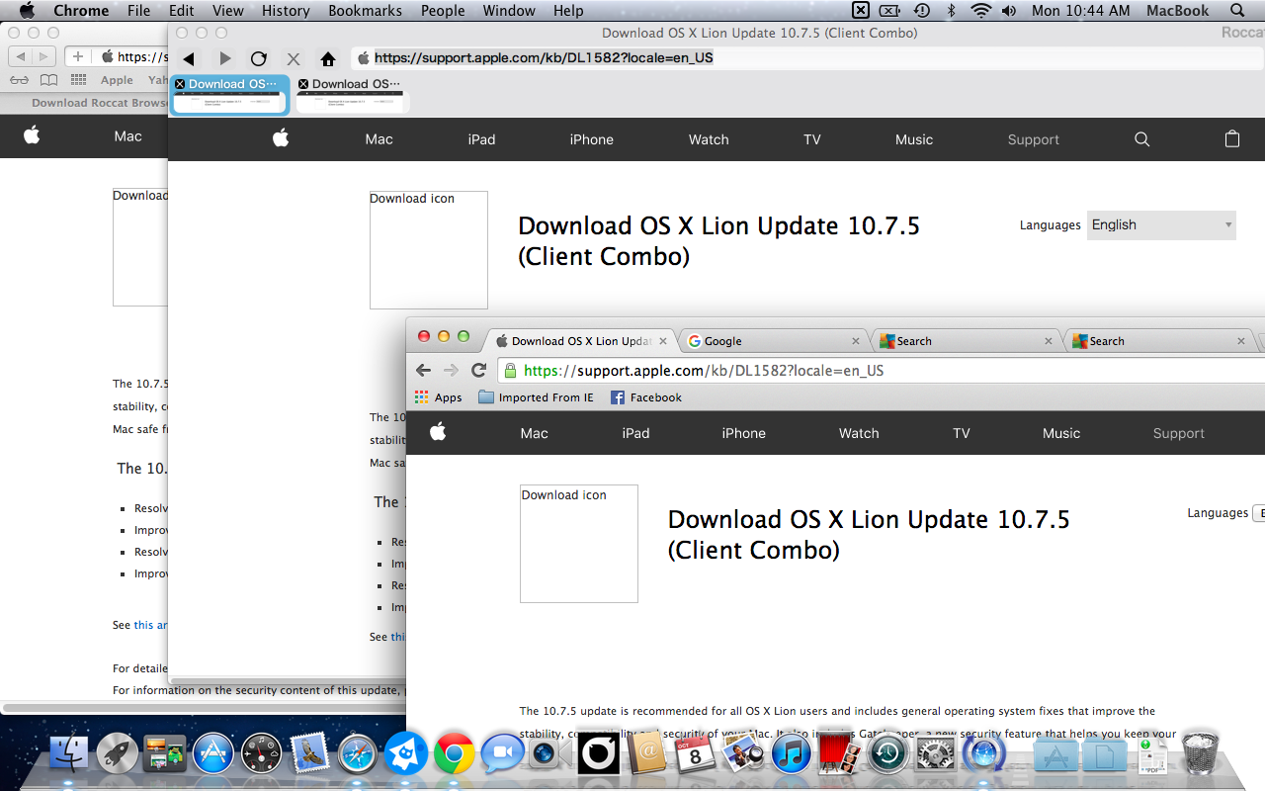Viewport: 1265px width, 791px height.
Task: Select the second Download OS tab in Roccat
Action: 353,96
